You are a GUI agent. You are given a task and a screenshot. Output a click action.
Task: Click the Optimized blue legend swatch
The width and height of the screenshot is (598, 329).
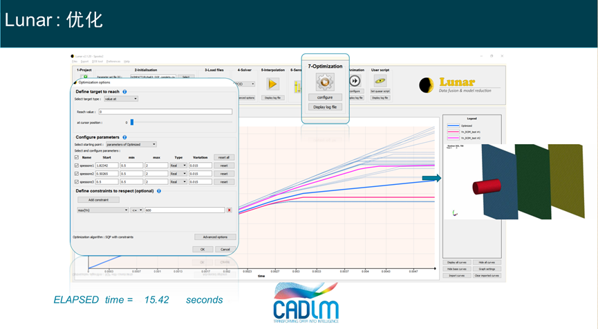(x=453, y=126)
